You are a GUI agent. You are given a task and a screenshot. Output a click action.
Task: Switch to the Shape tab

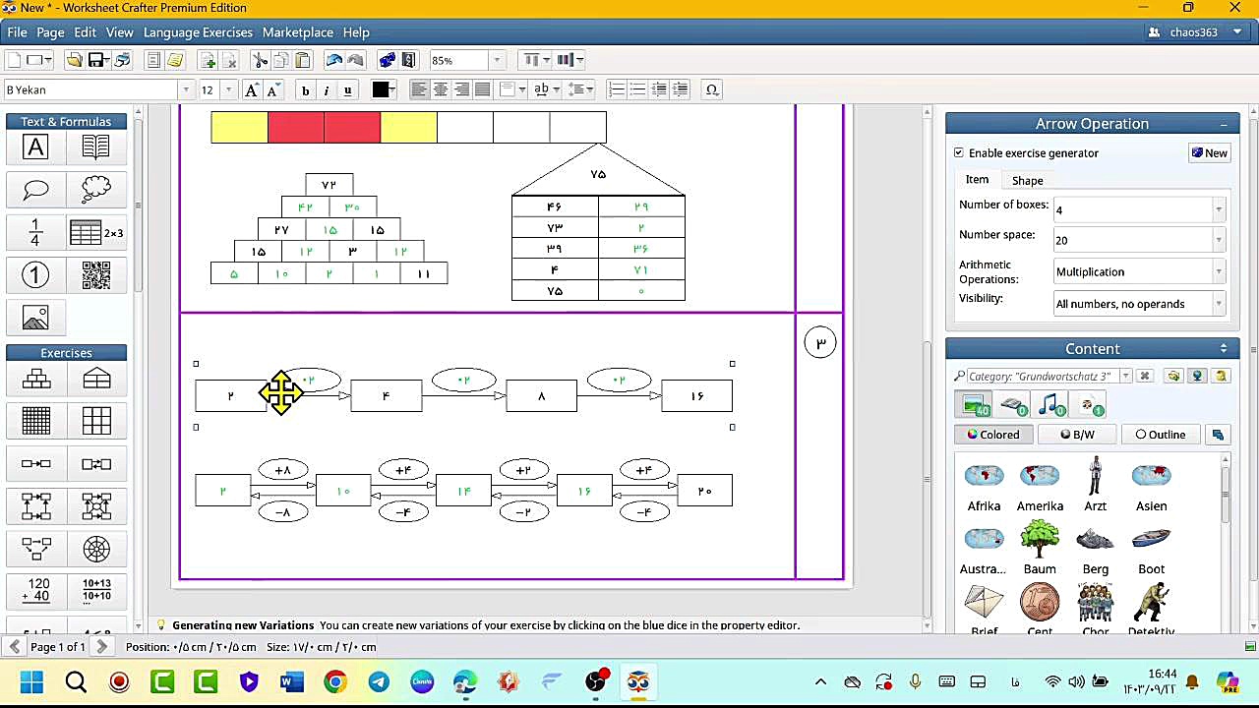click(x=1027, y=181)
